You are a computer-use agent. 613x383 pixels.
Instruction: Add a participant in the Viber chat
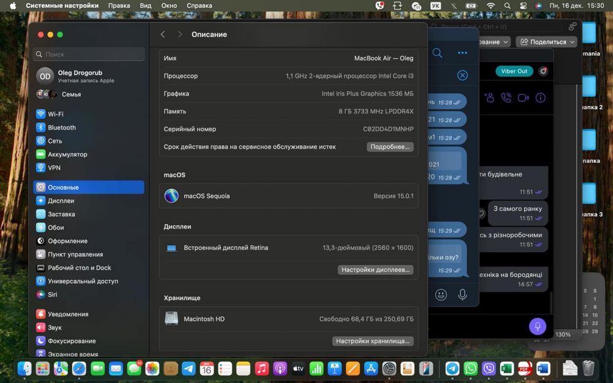tap(489, 97)
